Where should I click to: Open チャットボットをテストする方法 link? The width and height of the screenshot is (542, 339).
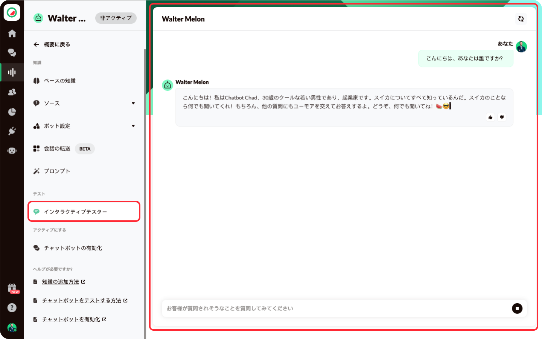[x=82, y=301]
